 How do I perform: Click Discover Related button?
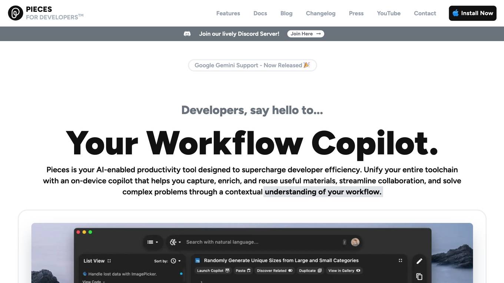tap(275, 270)
